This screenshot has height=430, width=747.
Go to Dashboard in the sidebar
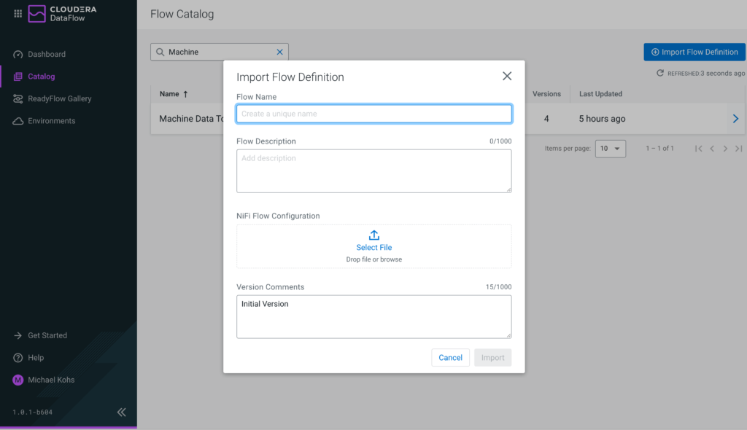46,54
